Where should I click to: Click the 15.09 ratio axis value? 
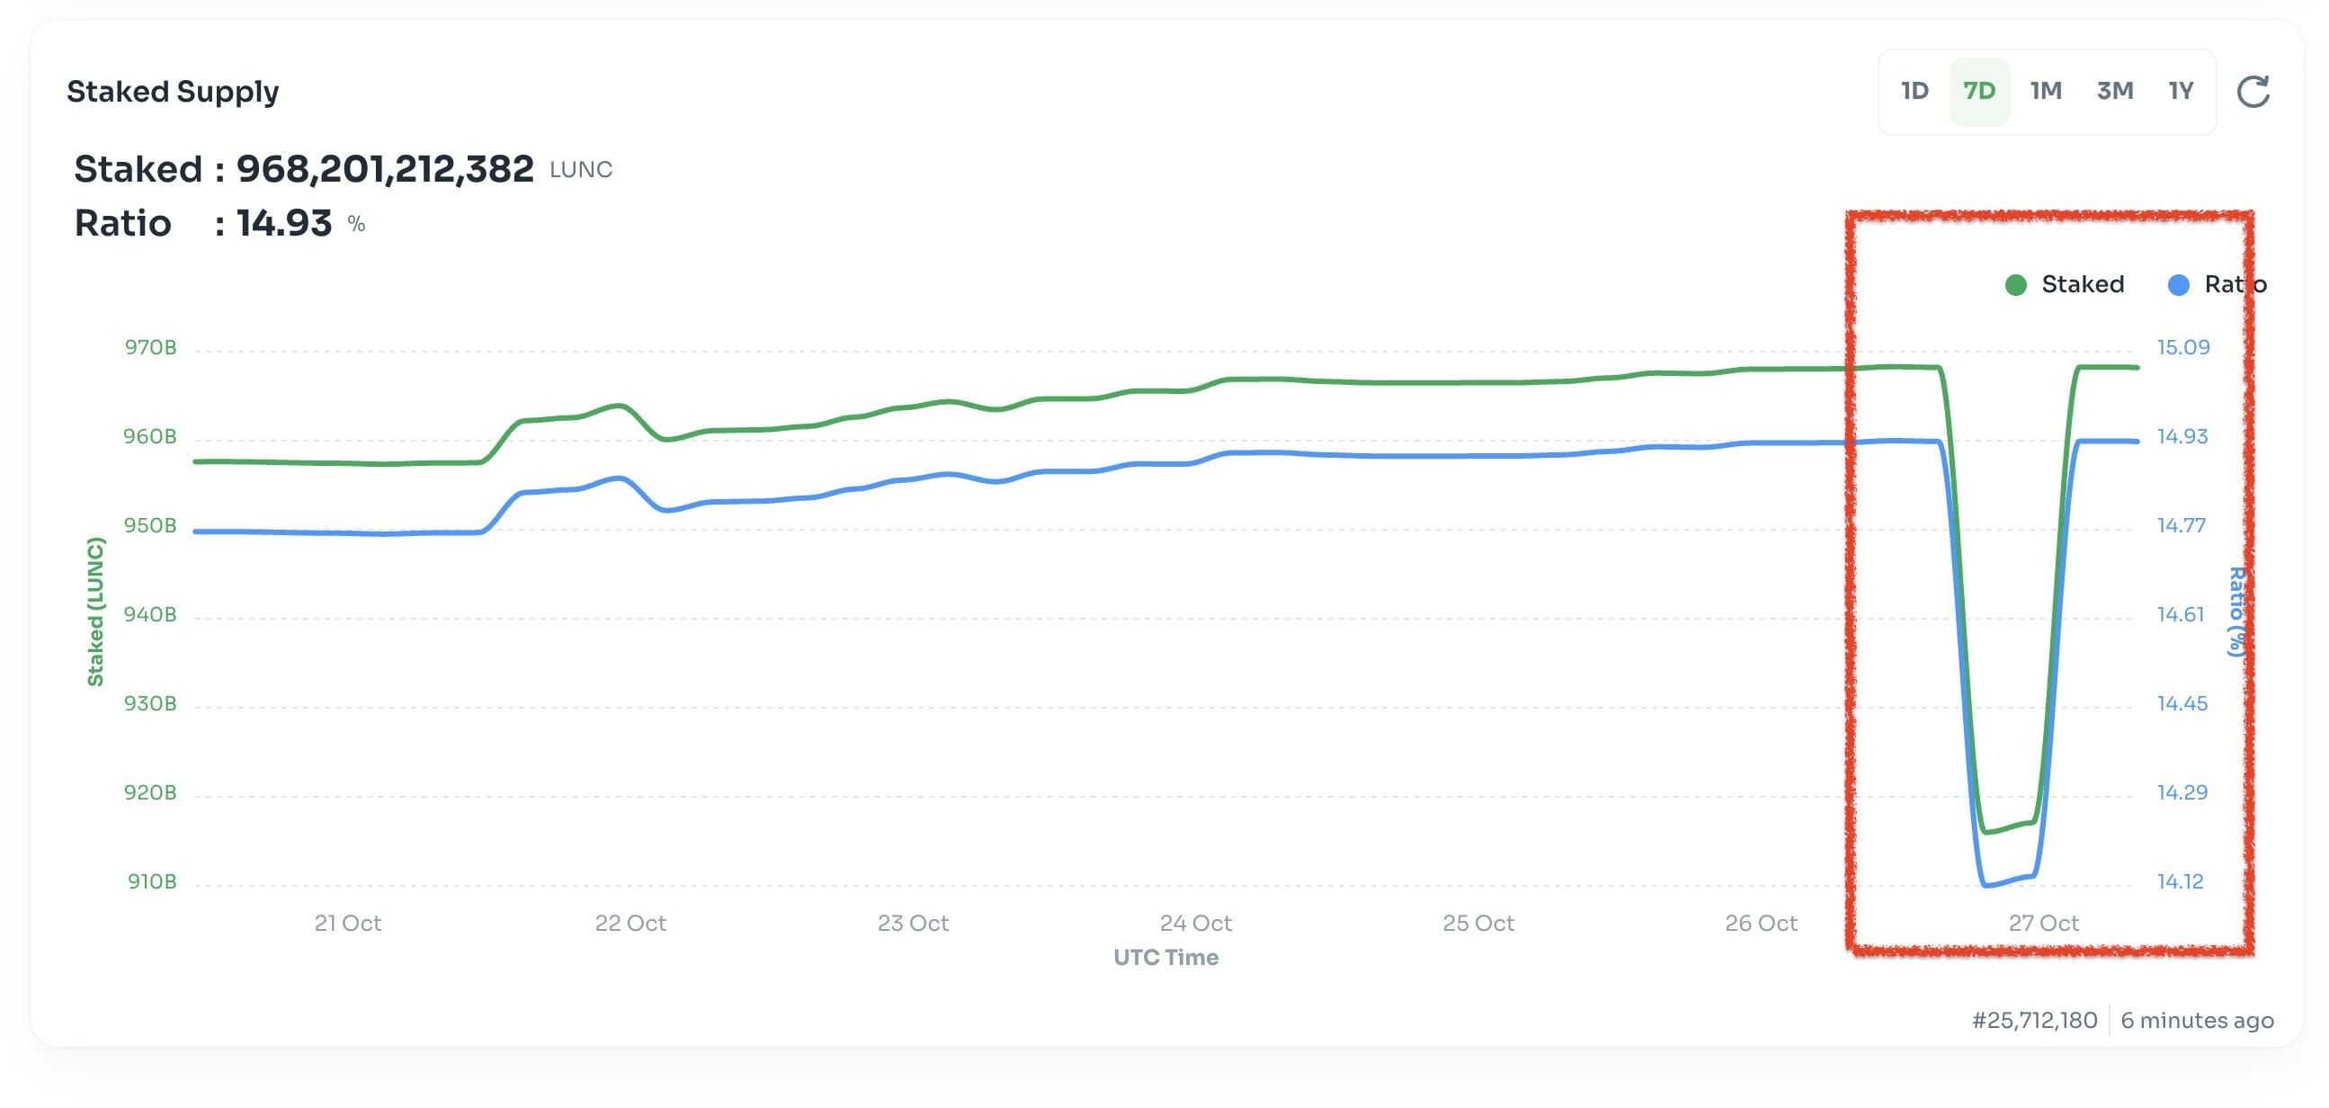click(2183, 348)
